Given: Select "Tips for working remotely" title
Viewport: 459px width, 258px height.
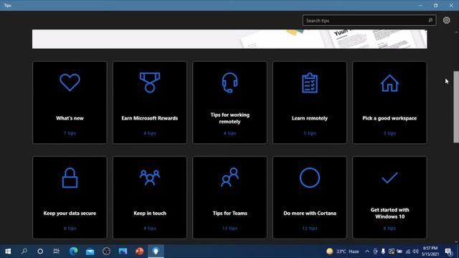Looking at the screenshot, I should tap(229, 118).
